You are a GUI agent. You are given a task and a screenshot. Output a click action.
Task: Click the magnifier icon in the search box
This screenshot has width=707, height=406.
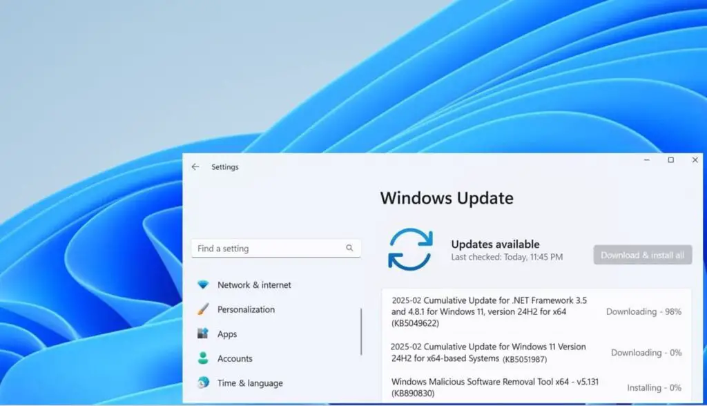(x=351, y=248)
